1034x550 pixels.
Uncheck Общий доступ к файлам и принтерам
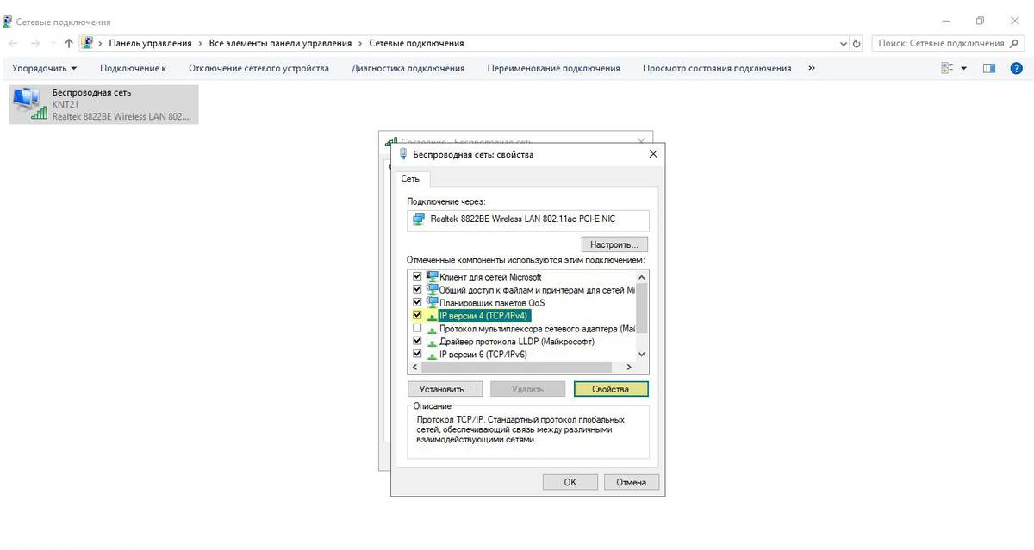click(418, 290)
